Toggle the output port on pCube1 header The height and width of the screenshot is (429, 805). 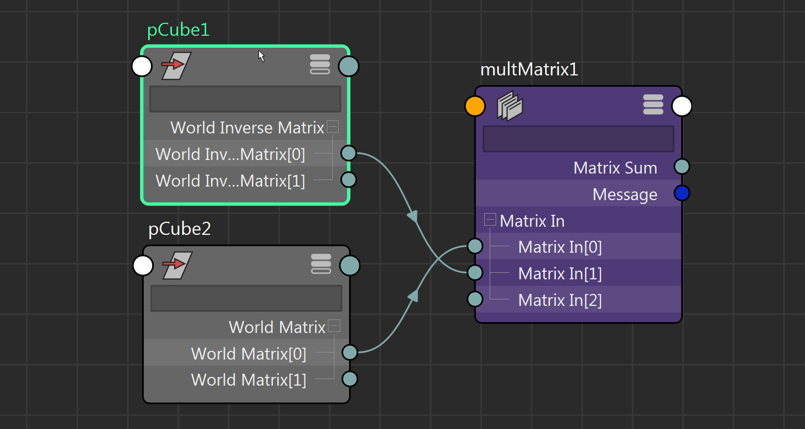pyautogui.click(x=348, y=66)
